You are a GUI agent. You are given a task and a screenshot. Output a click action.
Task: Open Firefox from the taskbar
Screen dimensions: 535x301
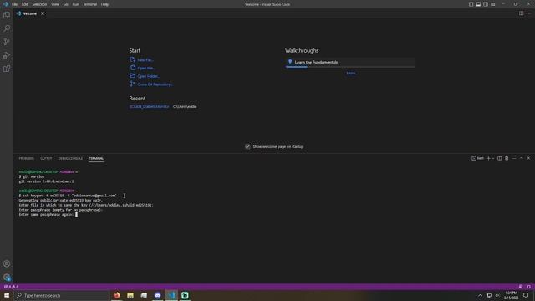117,295
